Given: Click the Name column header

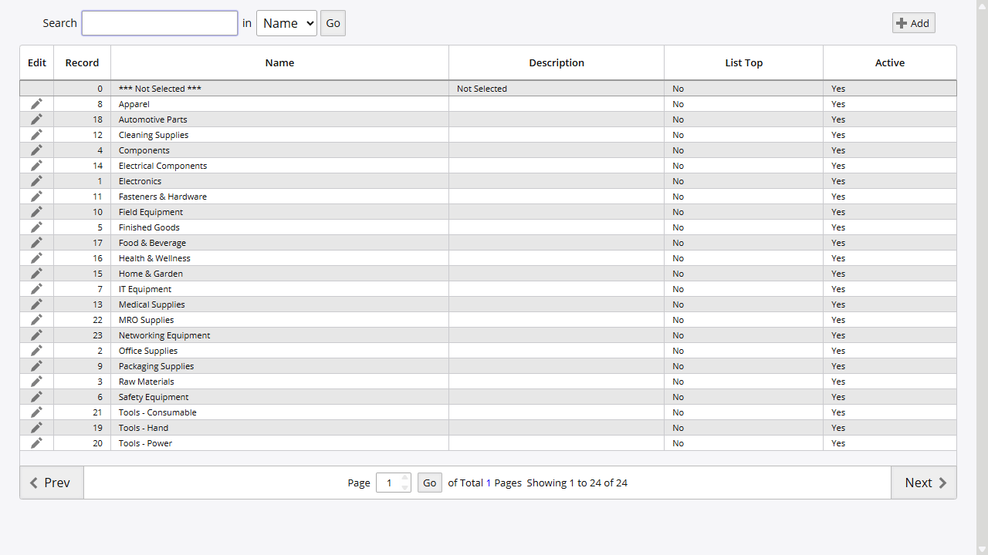Looking at the screenshot, I should pyautogui.click(x=279, y=62).
